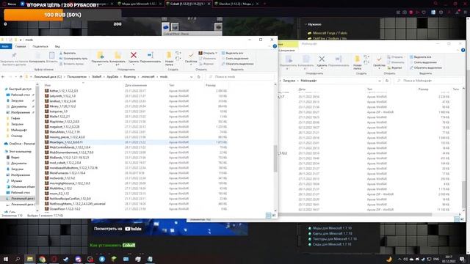
Task: Click Minecraft Forge / Fabric link in sidebar
Action: pos(330,33)
